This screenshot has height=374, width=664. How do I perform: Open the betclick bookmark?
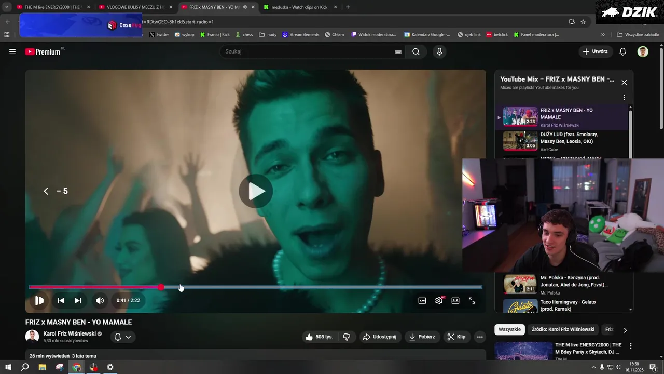497,35
